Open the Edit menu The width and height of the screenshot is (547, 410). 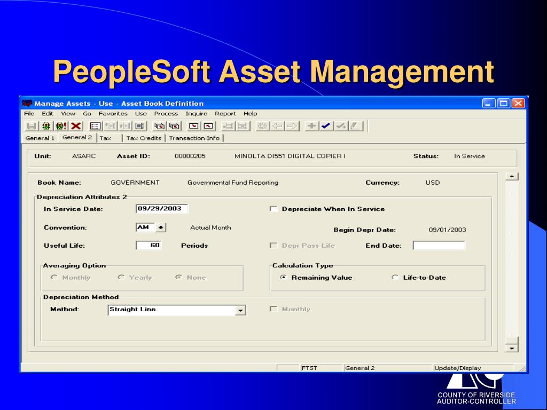(x=48, y=114)
